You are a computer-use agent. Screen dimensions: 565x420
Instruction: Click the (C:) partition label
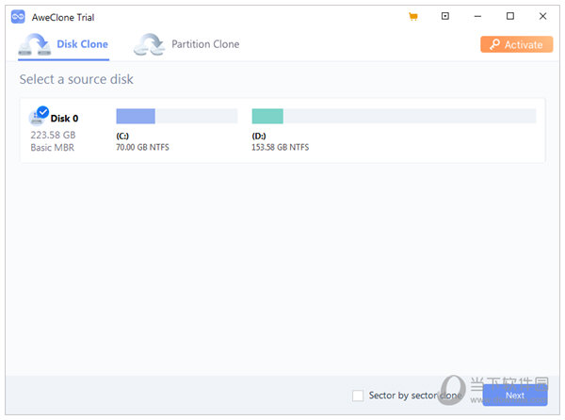[x=122, y=137]
